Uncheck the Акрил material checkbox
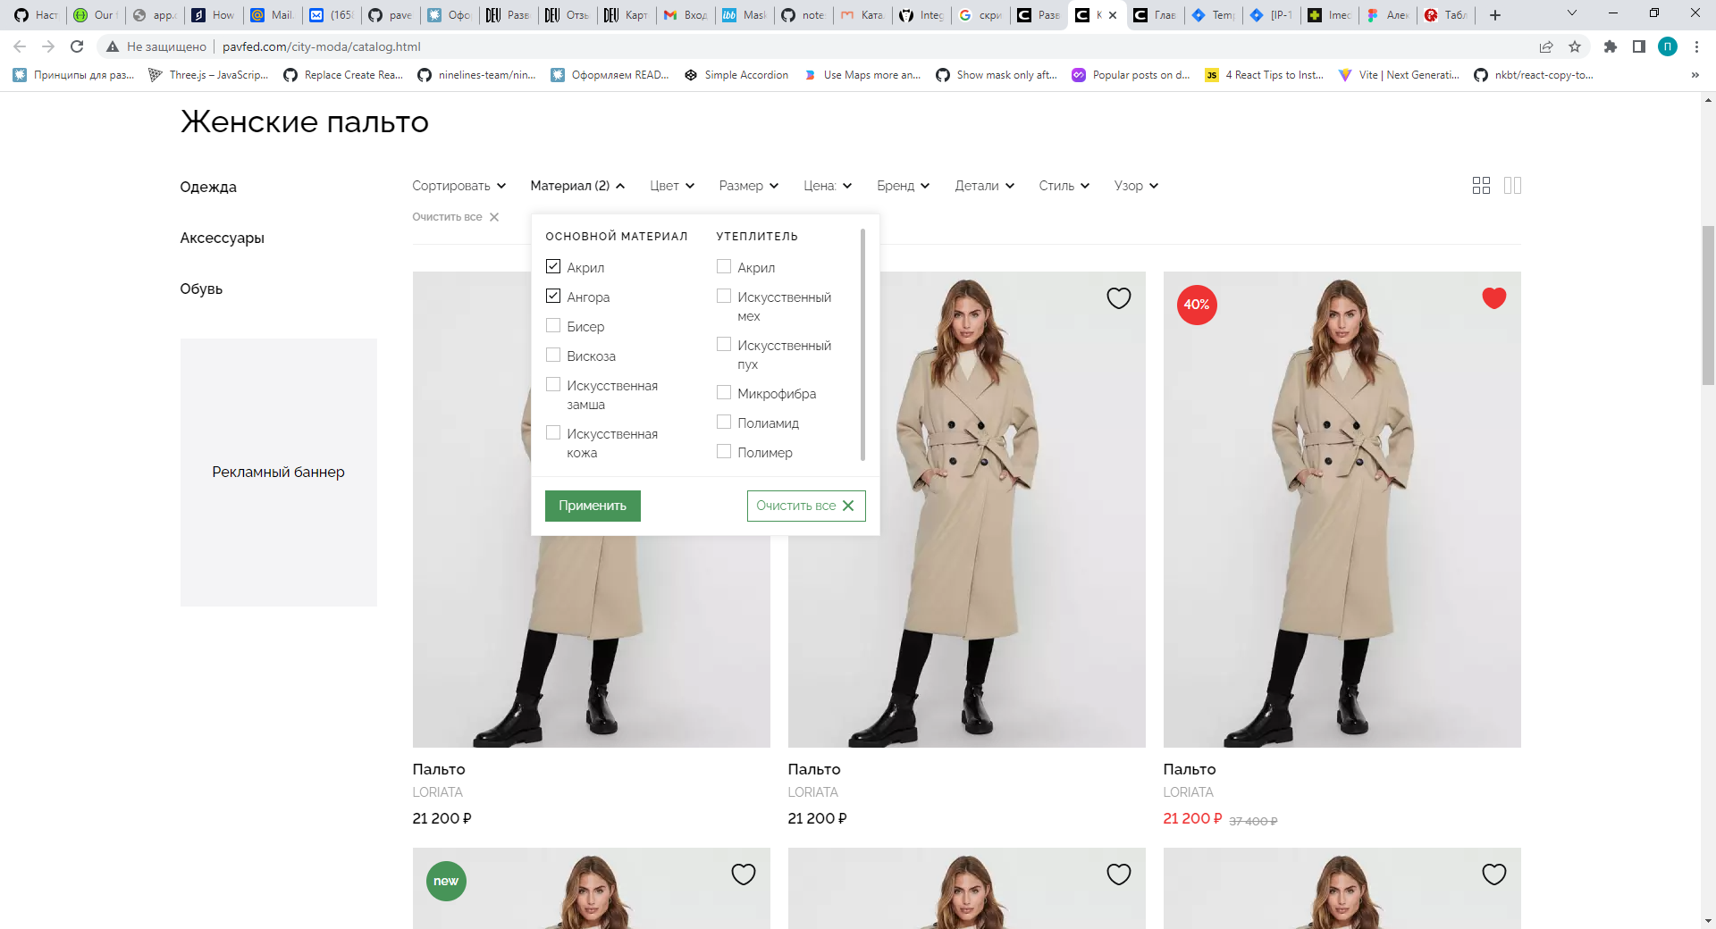Image resolution: width=1716 pixels, height=929 pixels. point(552,265)
